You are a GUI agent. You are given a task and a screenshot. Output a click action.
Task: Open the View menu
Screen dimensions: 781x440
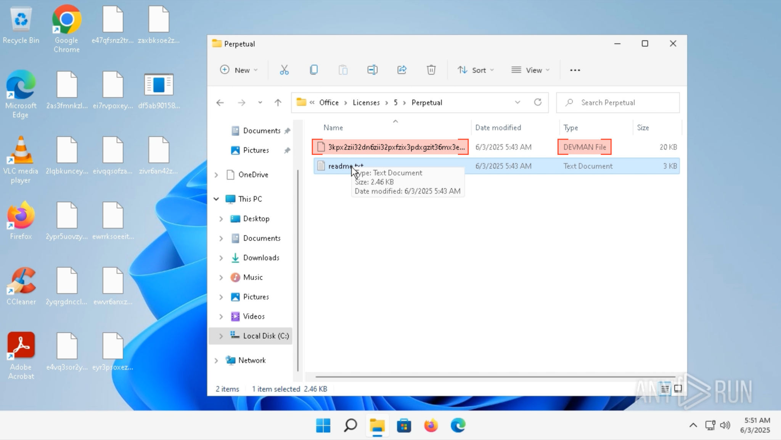[x=530, y=70]
